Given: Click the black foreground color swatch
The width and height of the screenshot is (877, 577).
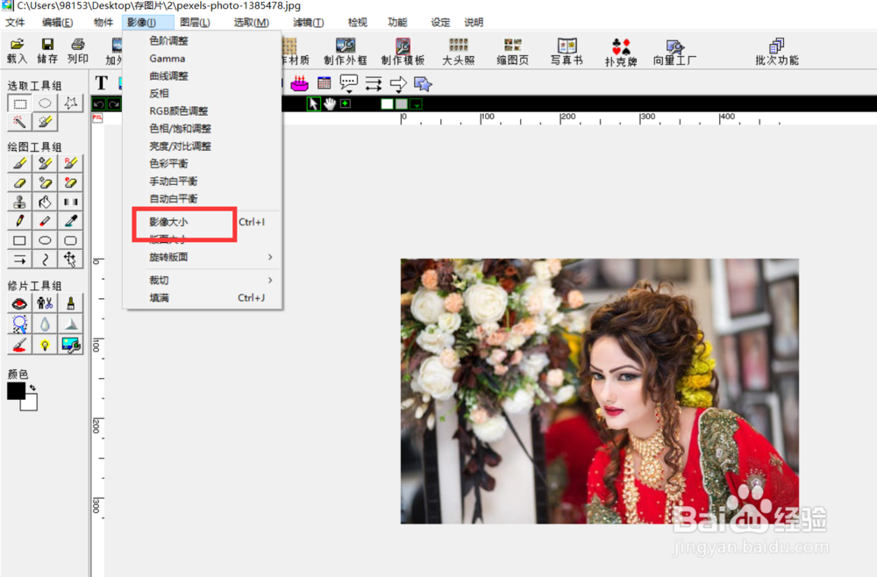Looking at the screenshot, I should click(15, 390).
